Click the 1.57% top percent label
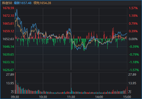This screenshot has width=142, height=99. 133,8
